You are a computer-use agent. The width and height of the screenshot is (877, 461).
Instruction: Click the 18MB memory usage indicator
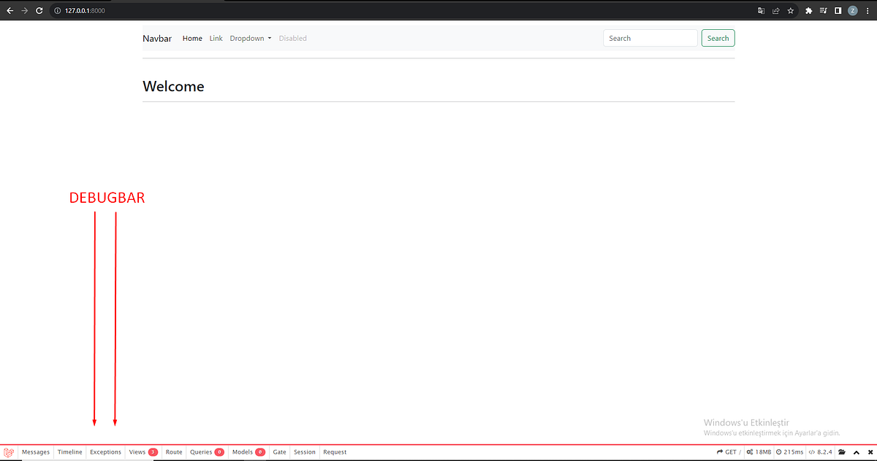(759, 452)
